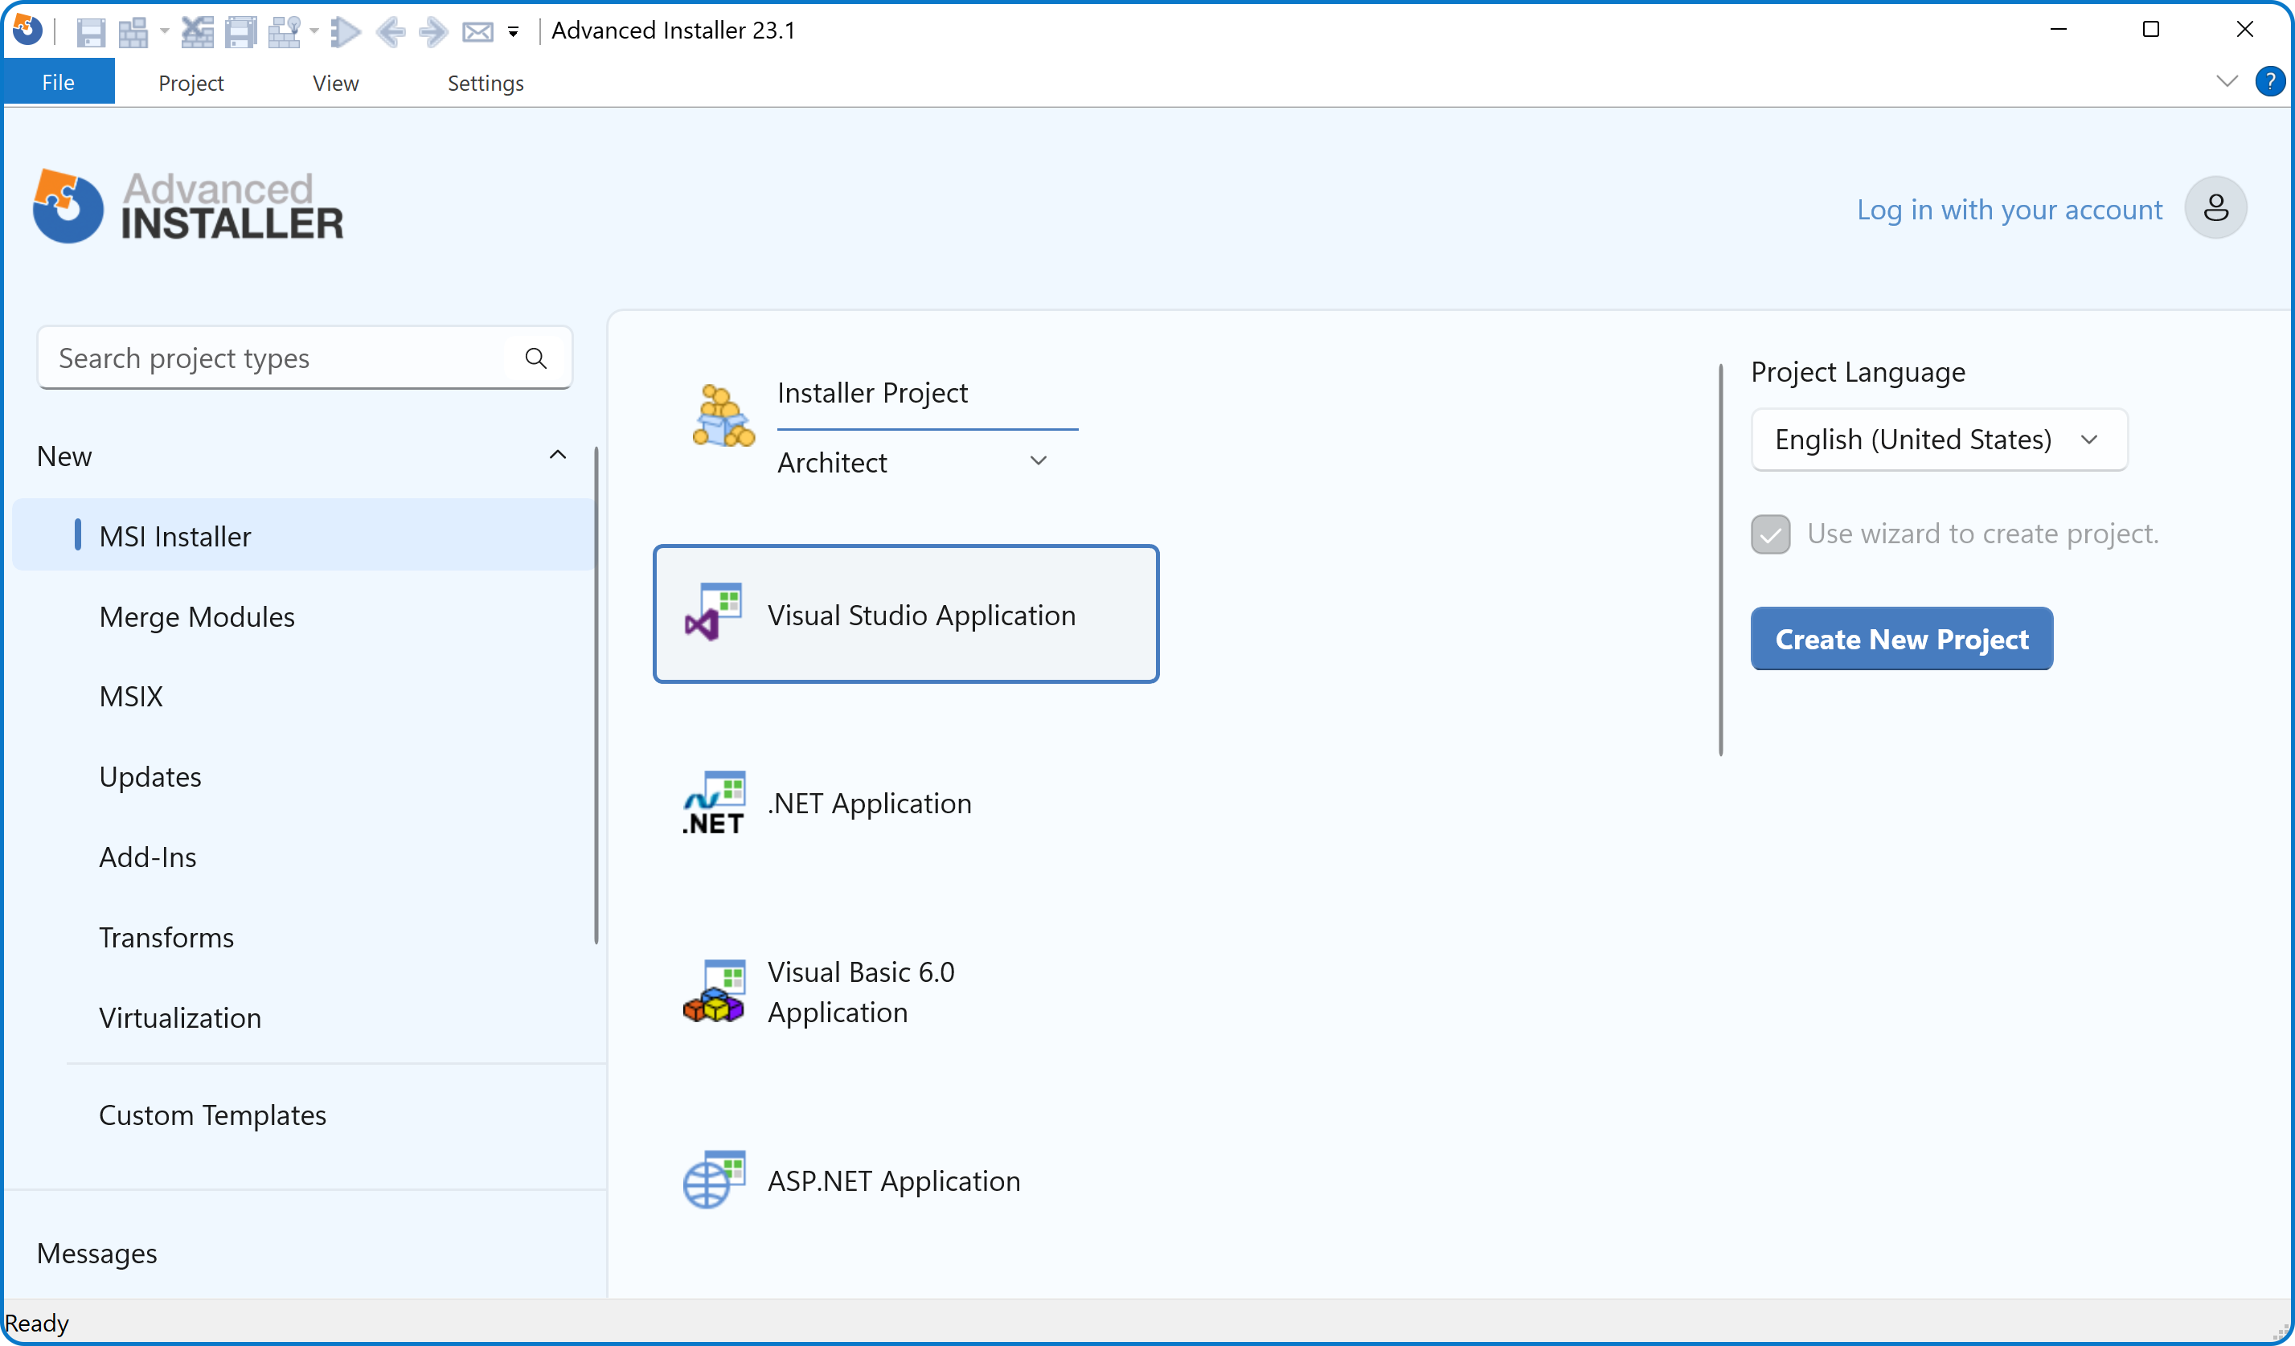The width and height of the screenshot is (2295, 1346).
Task: Open the quick access toolbar customize arrow
Action: [x=514, y=33]
